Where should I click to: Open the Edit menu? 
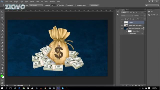(x=11, y=2)
